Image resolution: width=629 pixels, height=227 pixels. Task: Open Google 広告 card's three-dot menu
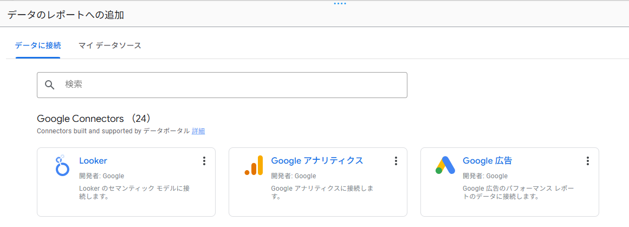[x=588, y=161]
